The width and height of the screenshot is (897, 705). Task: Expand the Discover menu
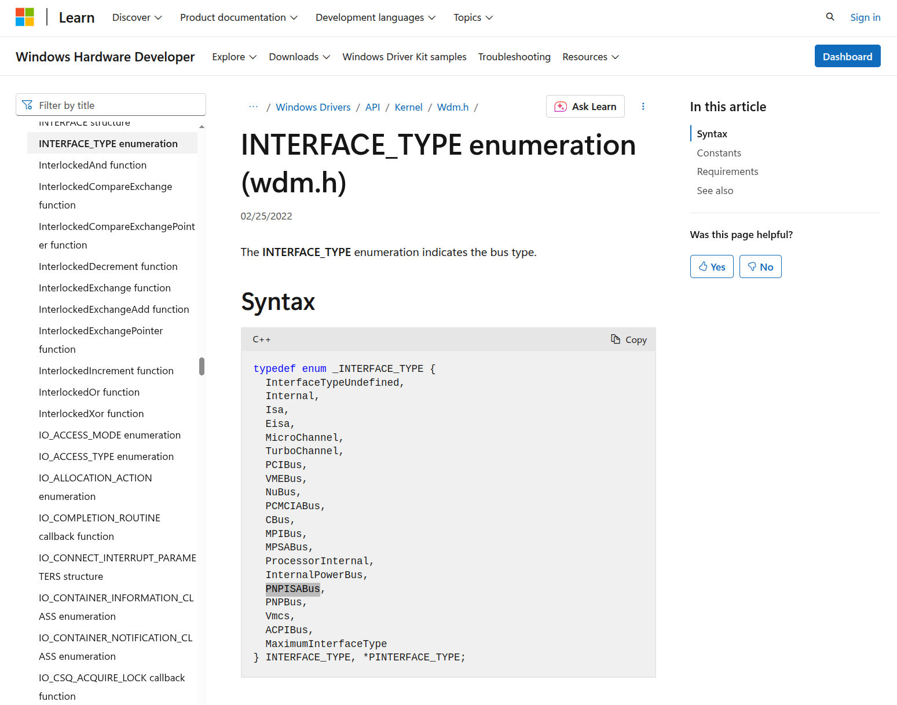(137, 17)
